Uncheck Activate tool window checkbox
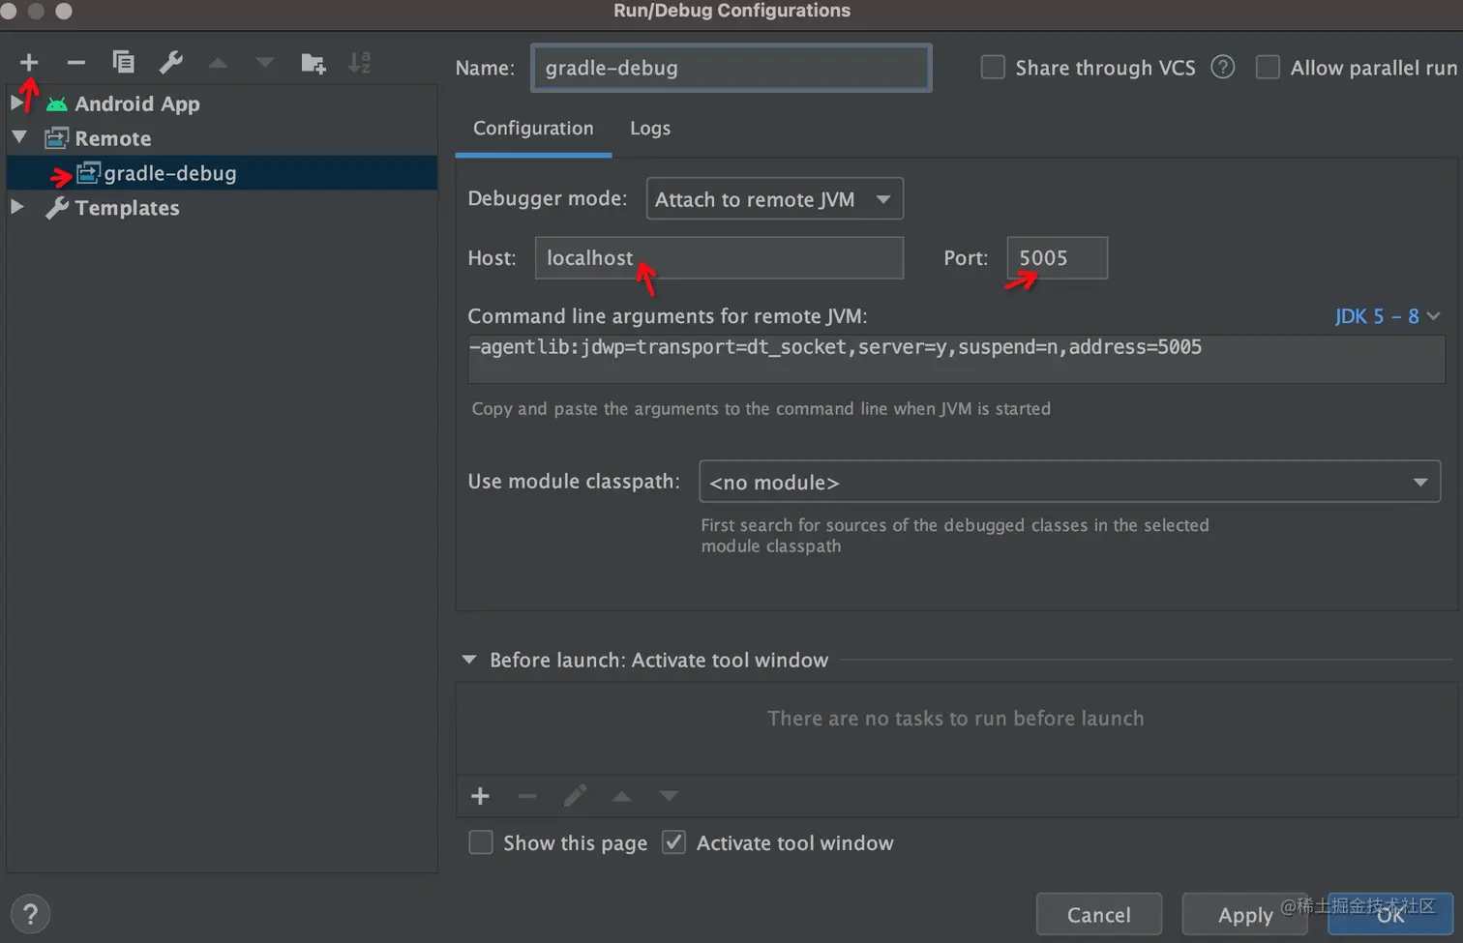The width and height of the screenshot is (1463, 943). pyautogui.click(x=673, y=842)
